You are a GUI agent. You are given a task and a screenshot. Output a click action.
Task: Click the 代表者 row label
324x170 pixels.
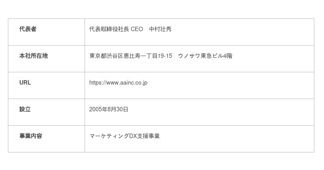tap(28, 29)
